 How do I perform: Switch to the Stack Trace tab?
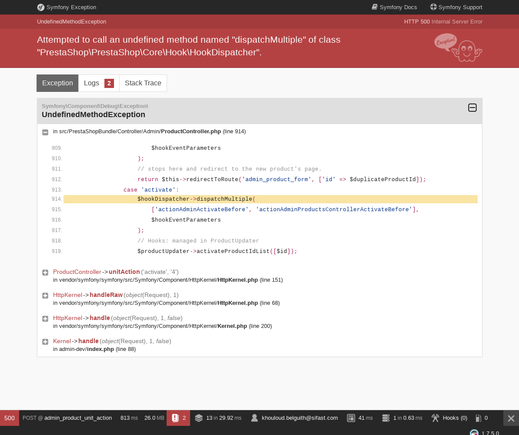(143, 83)
